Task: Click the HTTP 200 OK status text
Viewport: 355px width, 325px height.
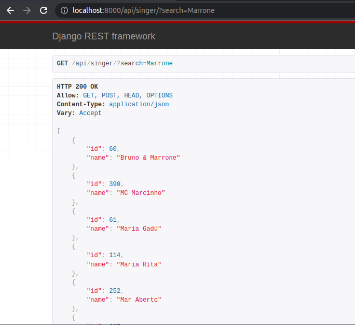Action: pos(77,87)
